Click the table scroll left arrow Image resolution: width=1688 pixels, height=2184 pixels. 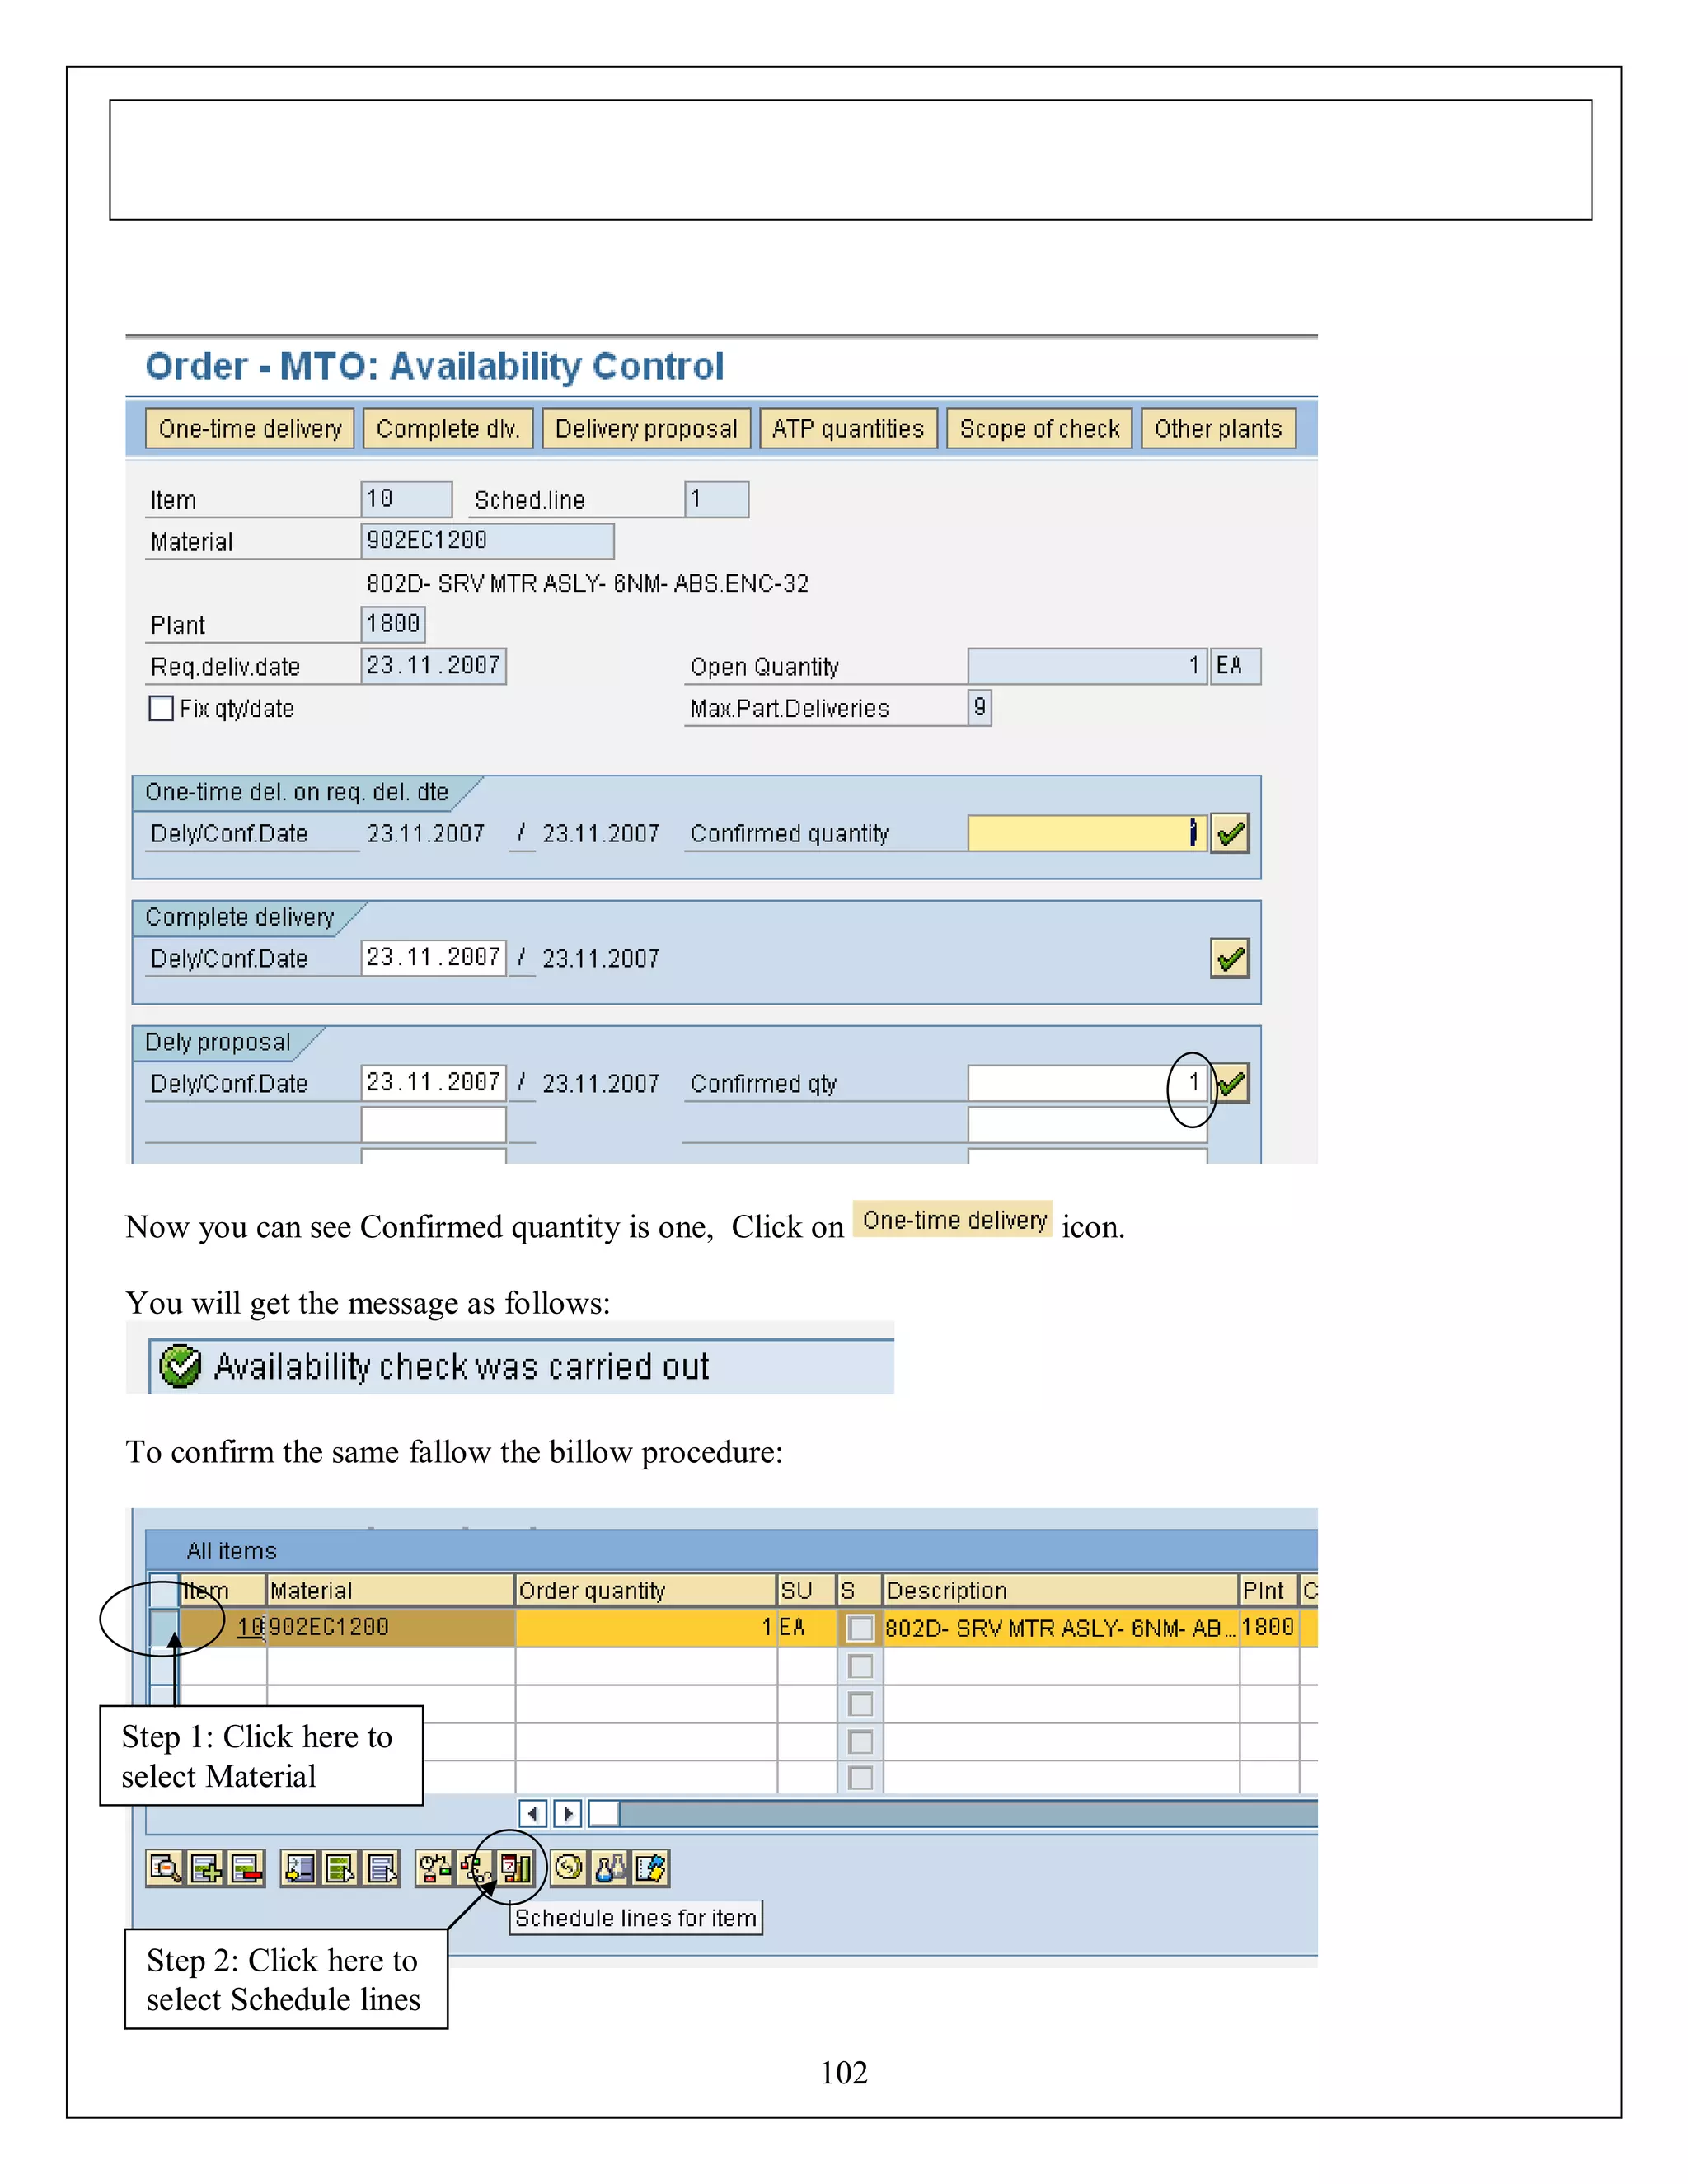(534, 1813)
